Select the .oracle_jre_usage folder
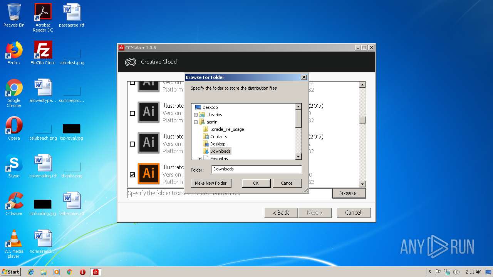This screenshot has height=277, width=493. point(227,129)
